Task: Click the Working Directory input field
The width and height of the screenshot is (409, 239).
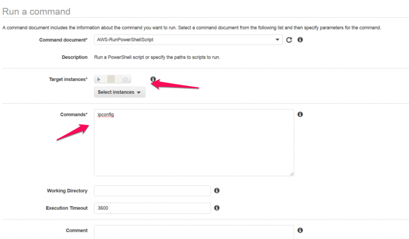Action: (152, 191)
